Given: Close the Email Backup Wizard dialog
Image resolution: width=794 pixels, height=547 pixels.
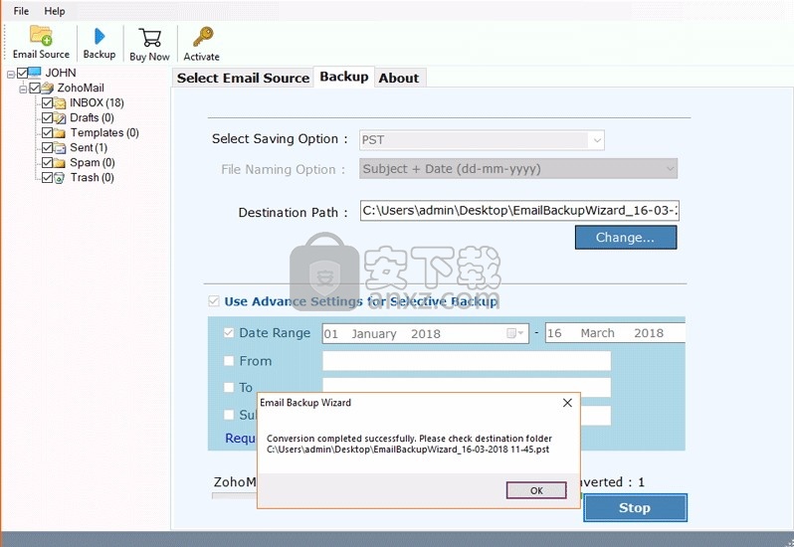Looking at the screenshot, I should pos(568,402).
